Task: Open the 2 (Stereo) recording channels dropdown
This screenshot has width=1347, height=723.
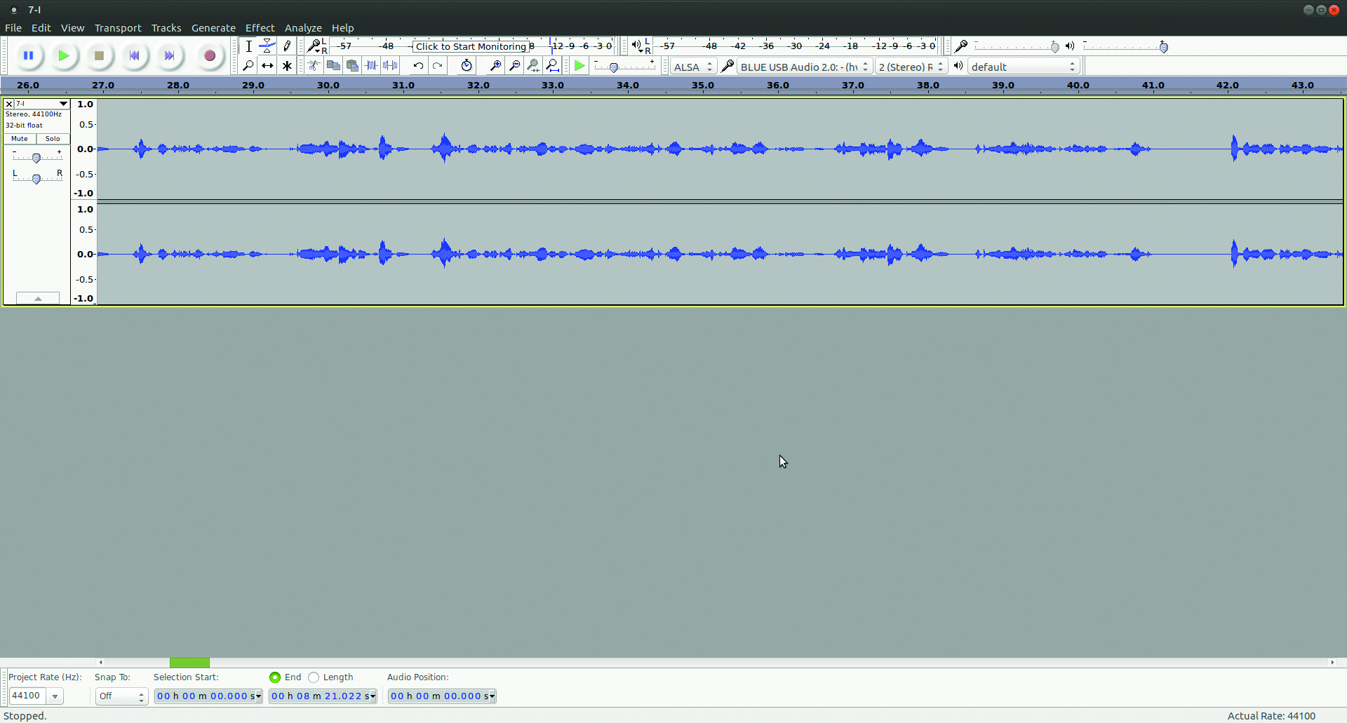Action: click(912, 67)
